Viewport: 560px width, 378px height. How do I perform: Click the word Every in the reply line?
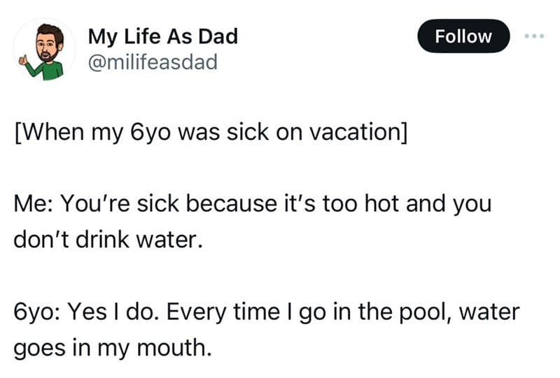click(x=196, y=312)
